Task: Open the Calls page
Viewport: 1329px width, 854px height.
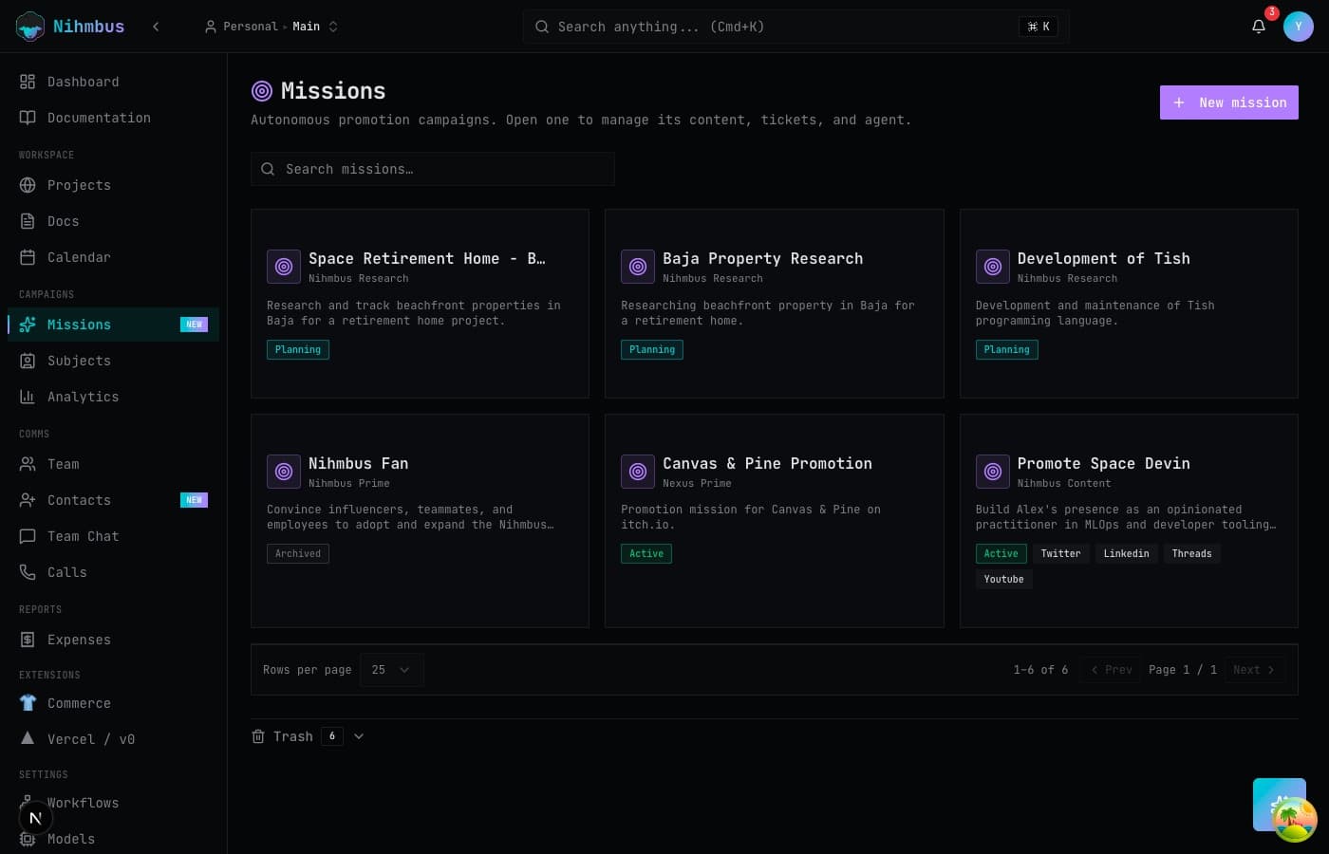Action: point(113,572)
